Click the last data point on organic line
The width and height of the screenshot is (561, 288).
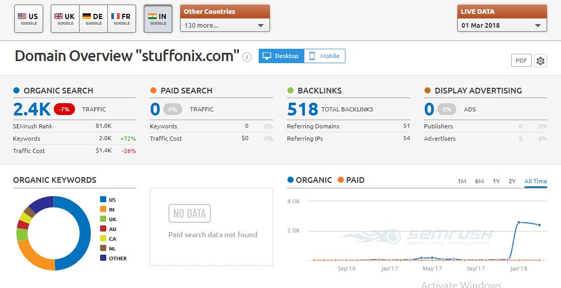coord(539,225)
